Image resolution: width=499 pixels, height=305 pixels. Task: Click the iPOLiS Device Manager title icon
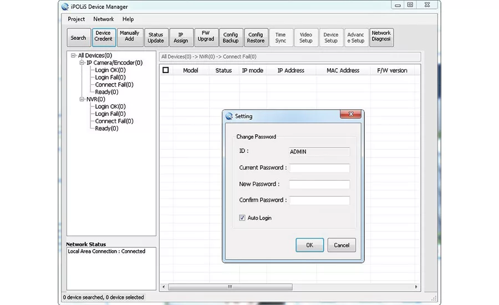click(x=65, y=7)
